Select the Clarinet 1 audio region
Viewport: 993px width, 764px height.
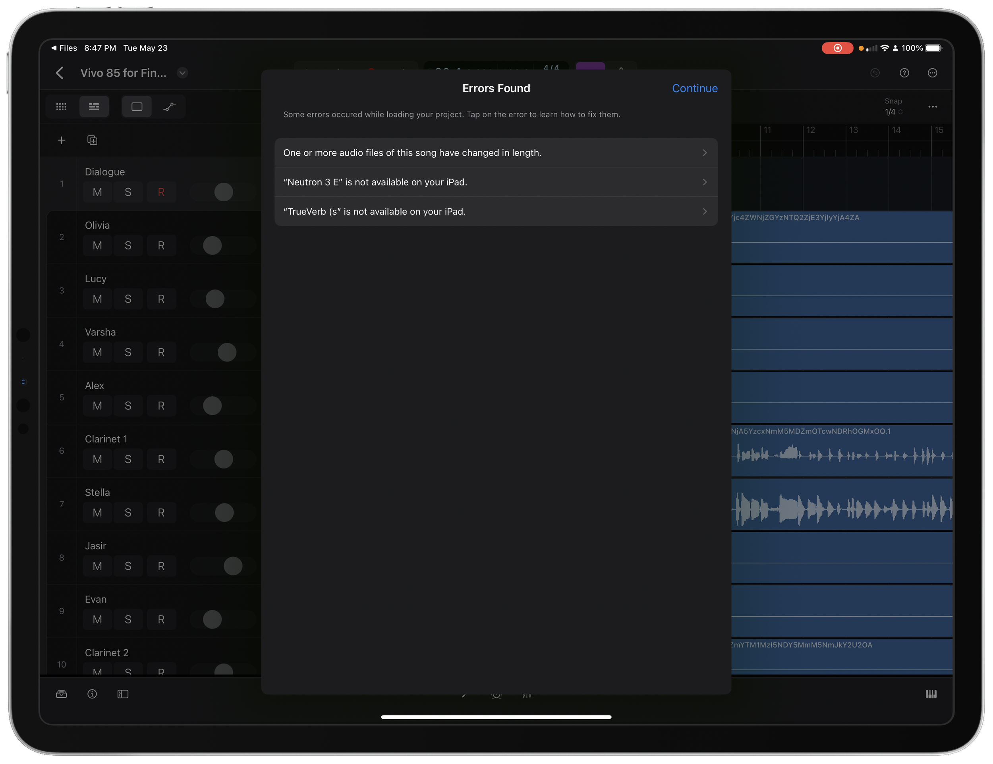[x=842, y=451]
